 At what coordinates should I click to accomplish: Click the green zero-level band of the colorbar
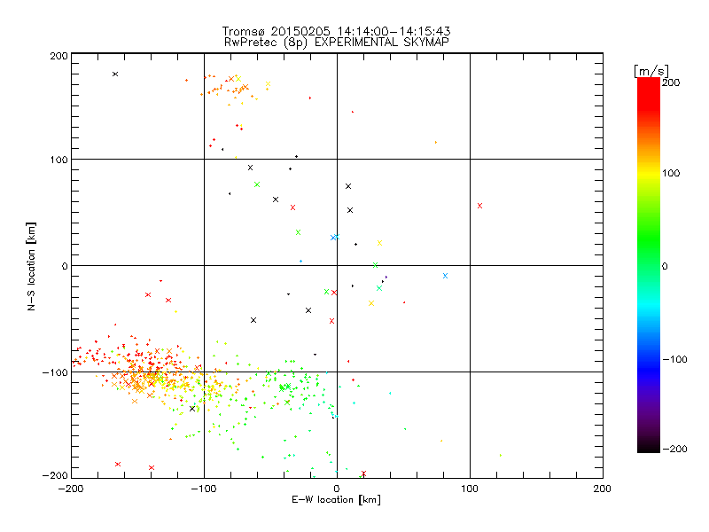pos(649,266)
